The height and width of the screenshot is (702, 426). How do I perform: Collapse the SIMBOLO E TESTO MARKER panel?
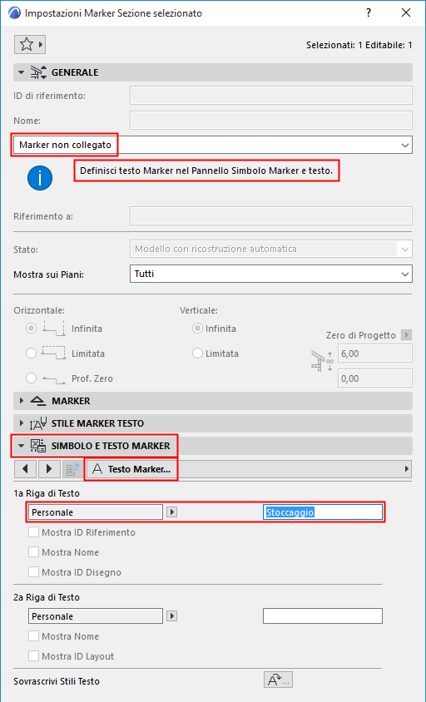[x=21, y=446]
